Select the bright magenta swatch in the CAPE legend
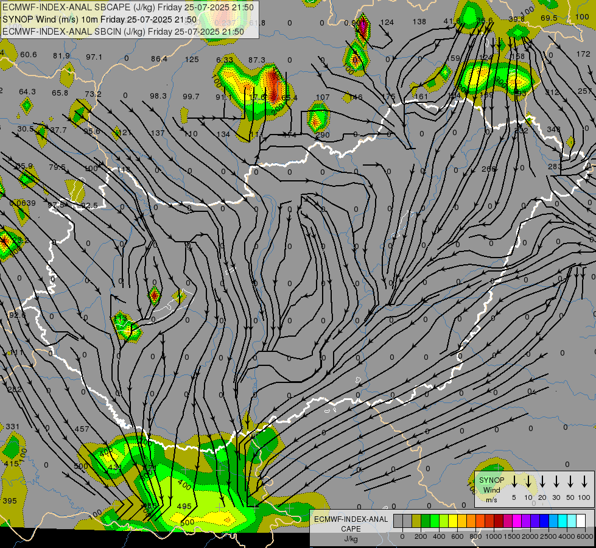This screenshot has height=548, width=596. coord(517,521)
